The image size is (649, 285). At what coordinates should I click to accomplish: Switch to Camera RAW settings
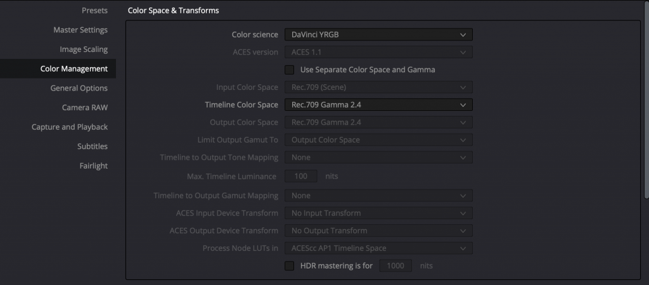[85, 108]
